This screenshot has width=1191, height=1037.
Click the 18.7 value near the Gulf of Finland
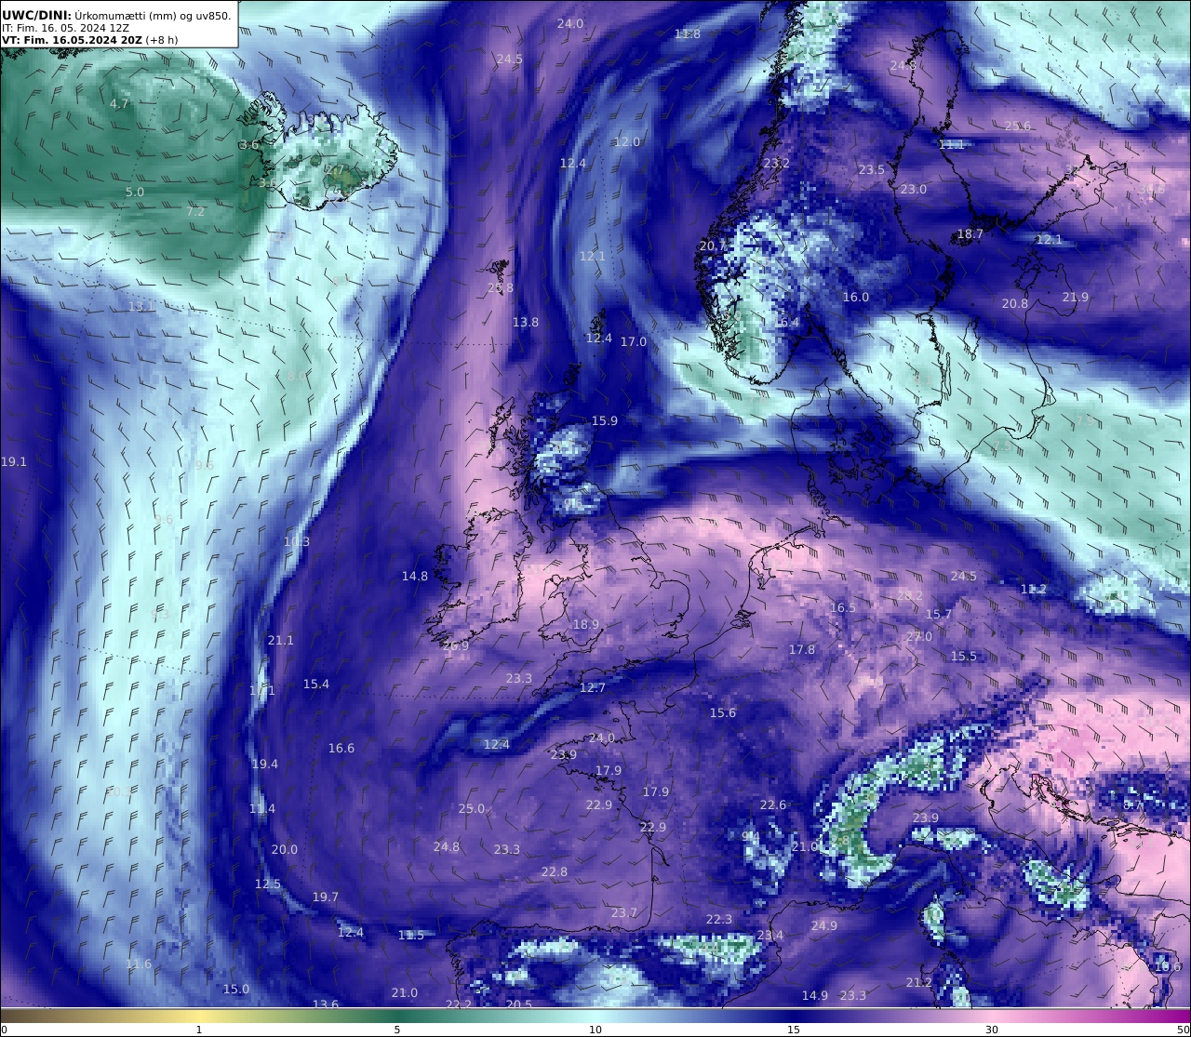tap(970, 233)
